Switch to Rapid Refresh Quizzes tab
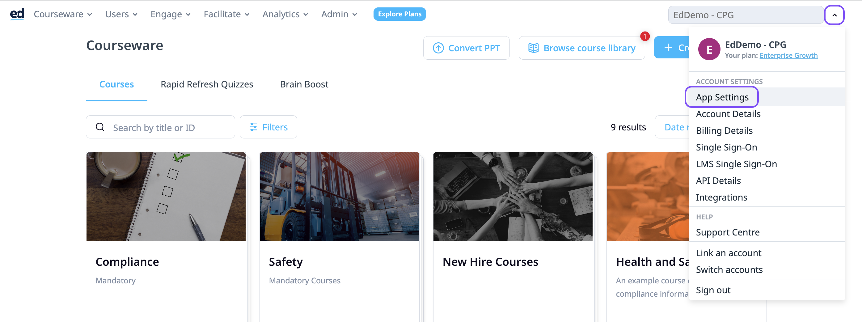Image resolution: width=862 pixels, height=322 pixels. [x=207, y=84]
